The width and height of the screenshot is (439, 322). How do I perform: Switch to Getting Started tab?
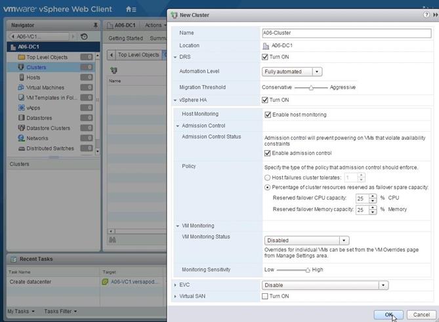coord(125,38)
